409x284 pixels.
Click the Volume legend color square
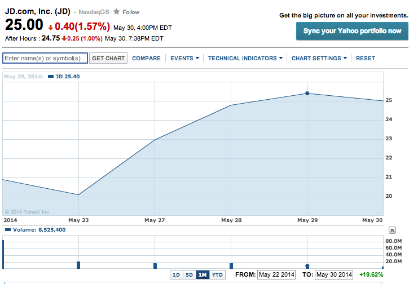coord(8,229)
